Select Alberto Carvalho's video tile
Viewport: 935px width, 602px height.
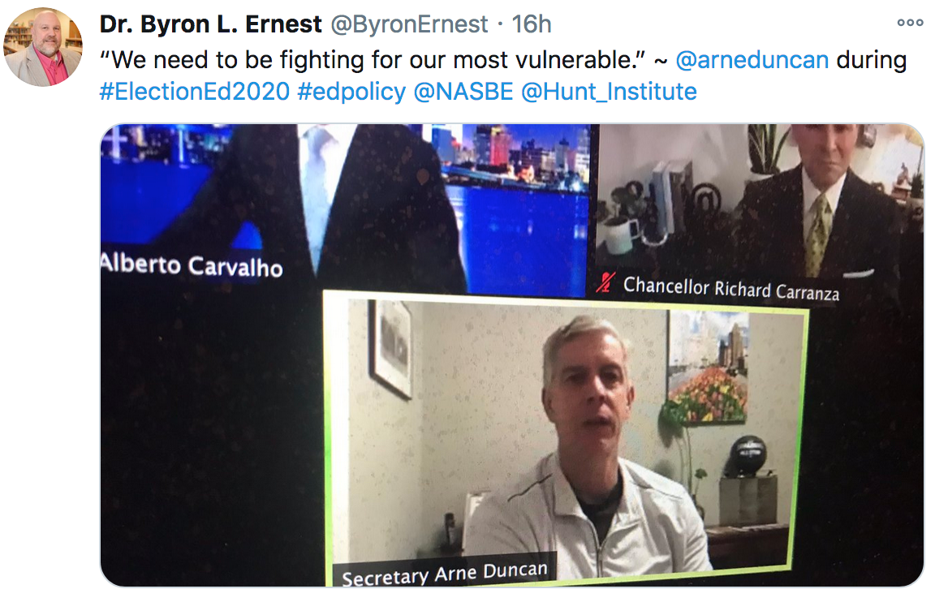(x=346, y=209)
